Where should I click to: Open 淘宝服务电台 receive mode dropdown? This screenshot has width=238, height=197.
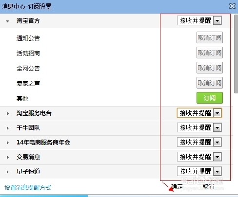[x=199, y=113]
